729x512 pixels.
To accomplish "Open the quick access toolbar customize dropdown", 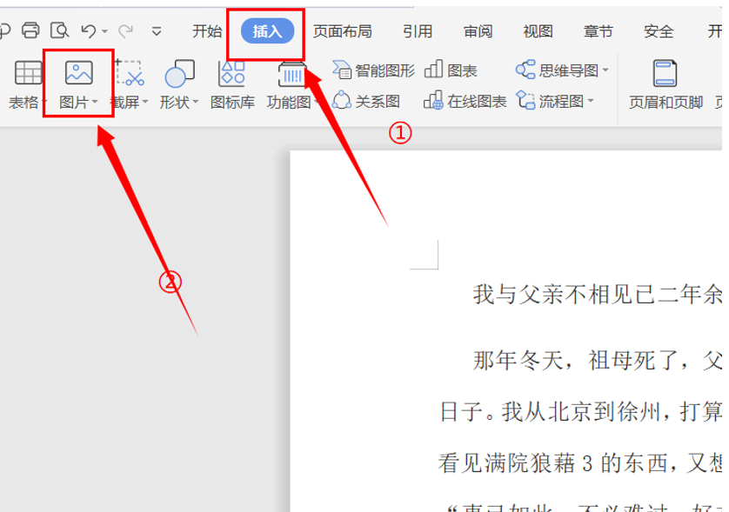I will pos(157,31).
